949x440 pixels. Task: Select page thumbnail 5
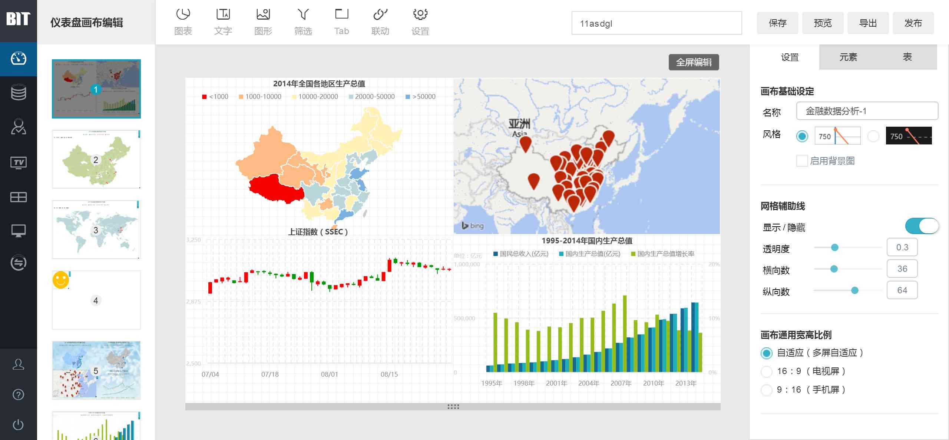96,370
